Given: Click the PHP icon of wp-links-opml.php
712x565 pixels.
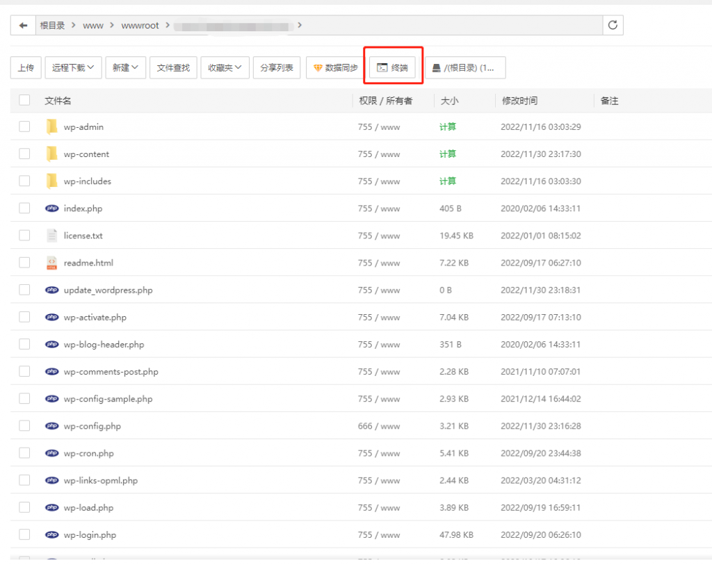Looking at the screenshot, I should (51, 481).
